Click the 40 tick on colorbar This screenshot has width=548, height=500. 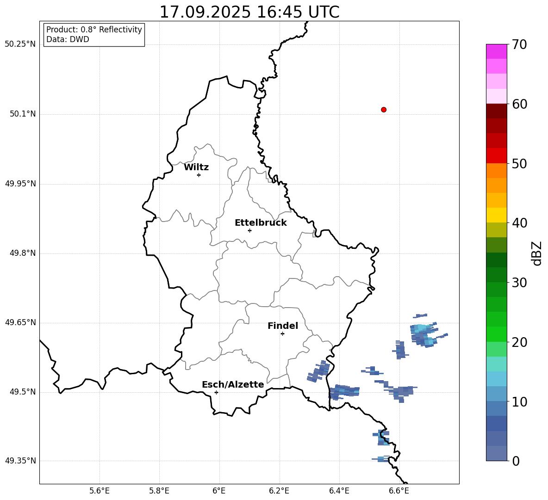click(x=520, y=223)
